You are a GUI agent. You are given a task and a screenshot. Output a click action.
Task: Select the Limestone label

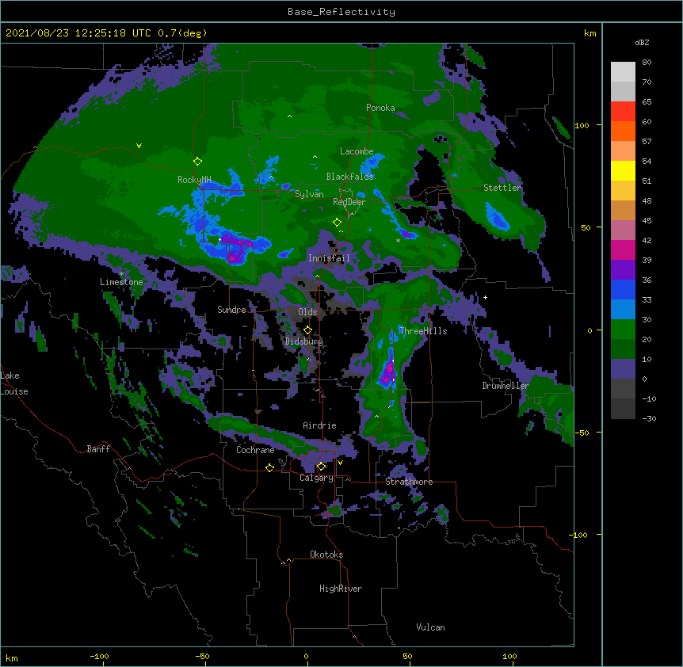[121, 282]
